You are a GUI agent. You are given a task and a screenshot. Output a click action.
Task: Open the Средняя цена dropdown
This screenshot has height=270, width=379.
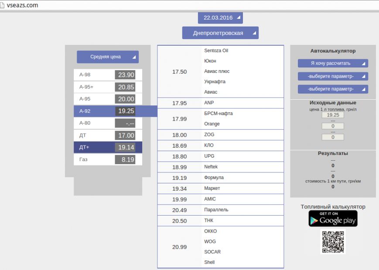[x=108, y=57]
